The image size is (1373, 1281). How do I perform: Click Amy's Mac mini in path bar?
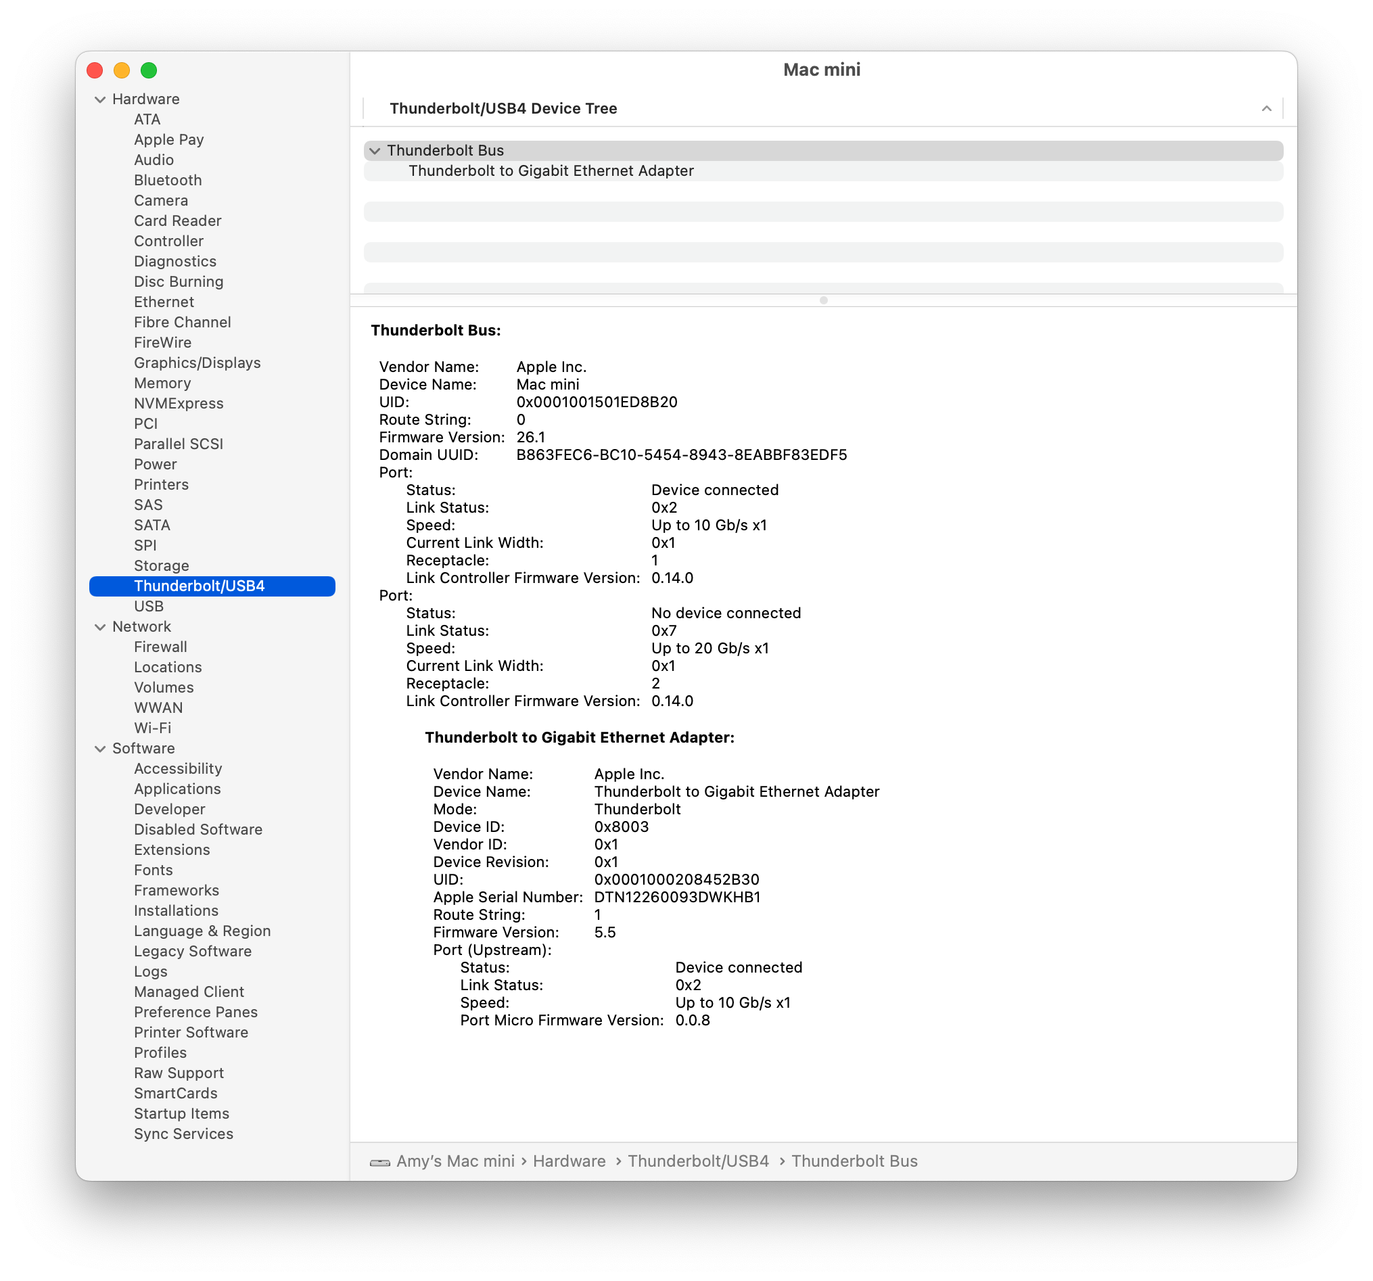point(455,1161)
